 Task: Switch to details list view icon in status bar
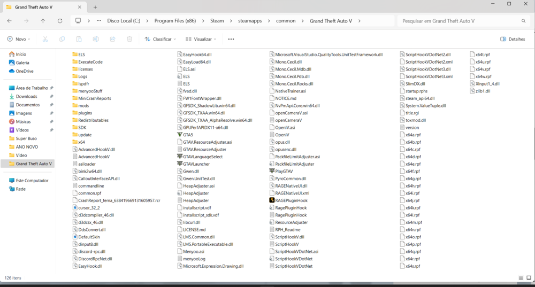521,278
